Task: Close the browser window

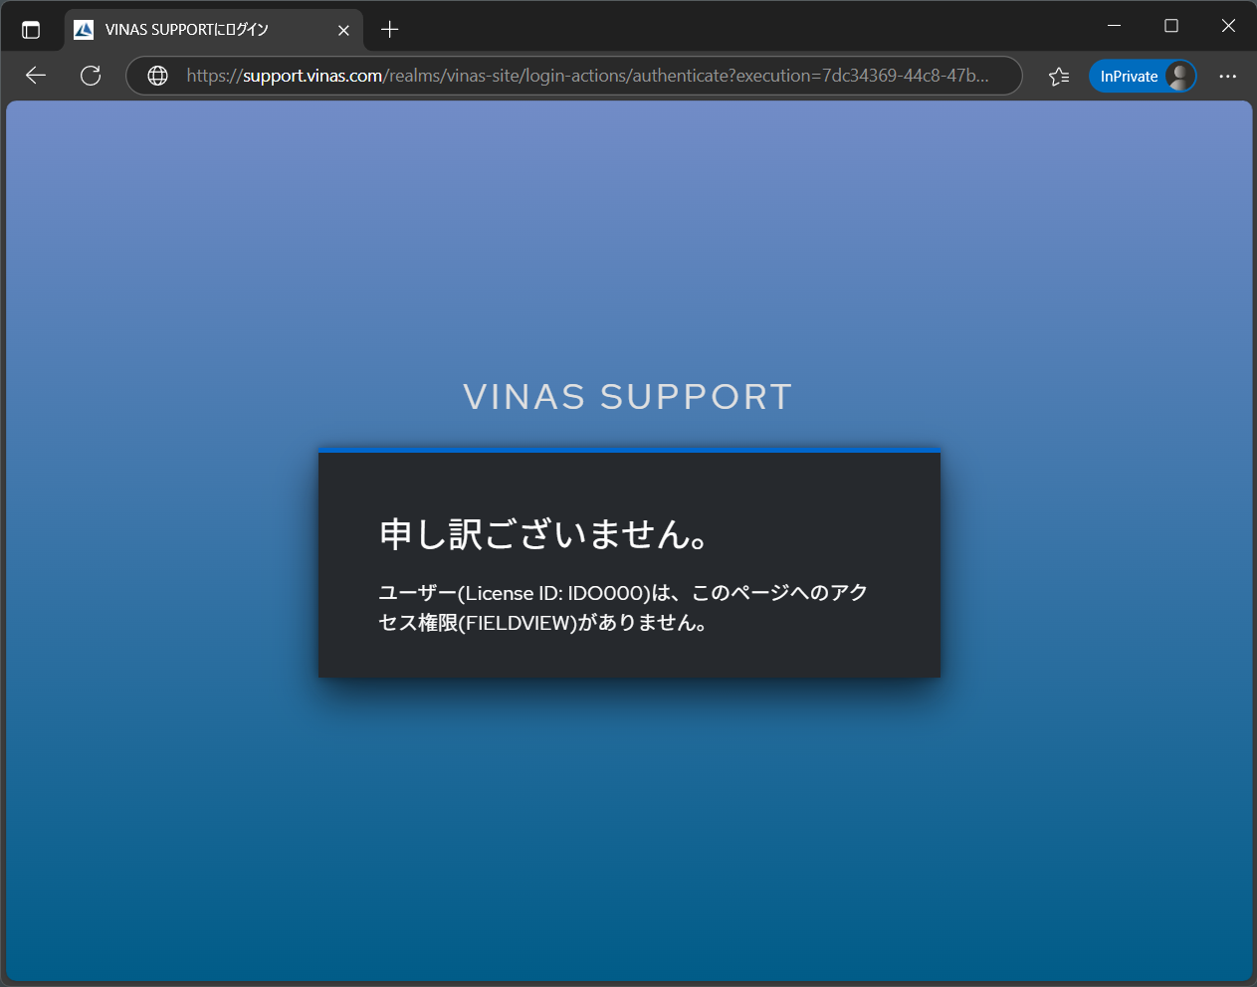Action: coord(1228,26)
